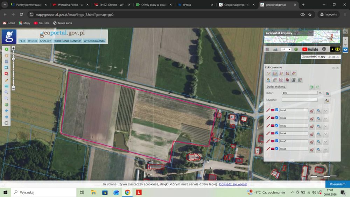Open Chrome from the Windows taskbar

point(127,192)
